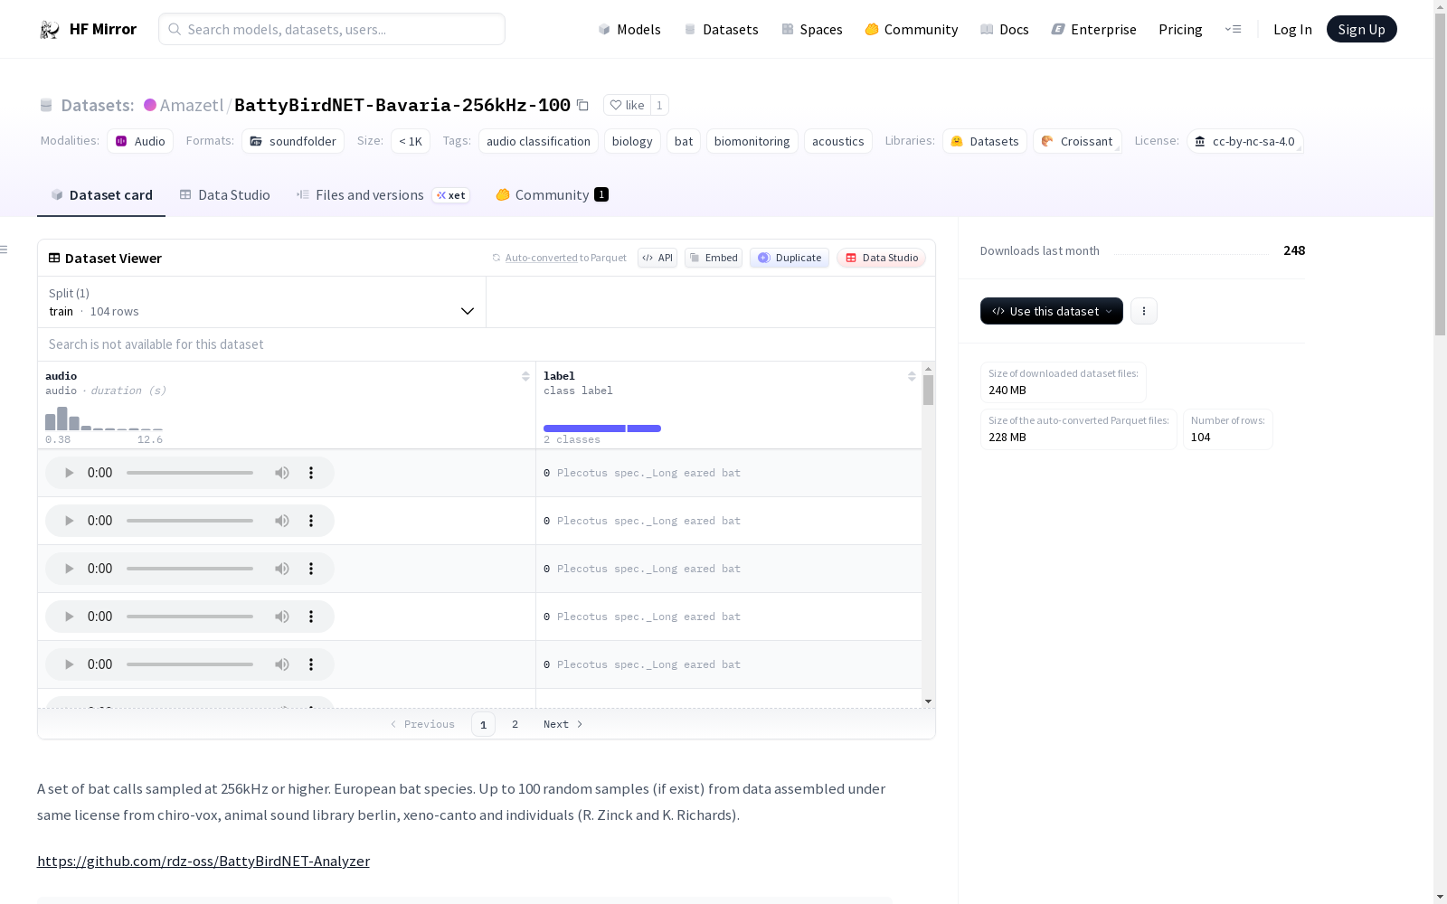Click the Sign Up button
The image size is (1447, 904).
click(1361, 29)
